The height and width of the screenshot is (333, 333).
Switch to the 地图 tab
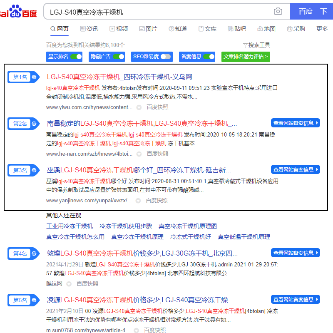266,29
